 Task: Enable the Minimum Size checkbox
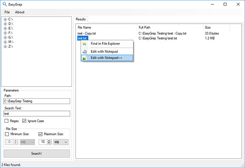pos(7,134)
